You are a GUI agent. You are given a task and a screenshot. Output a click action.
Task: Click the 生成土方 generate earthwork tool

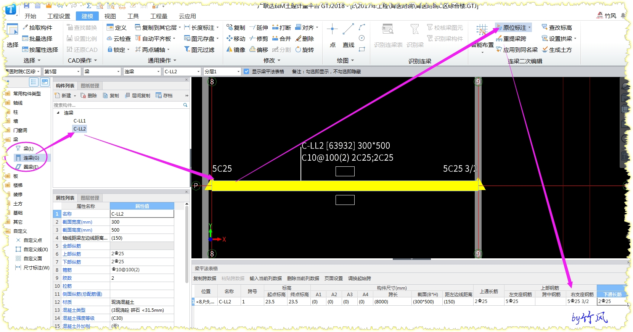coord(557,50)
